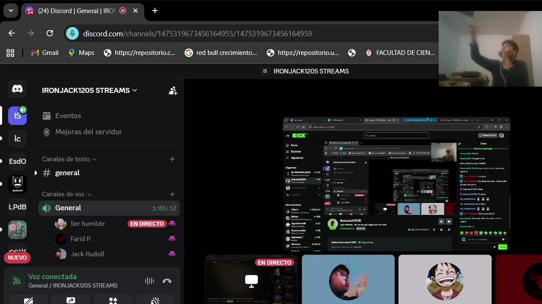
Task: Toggle noise suppression waveform icon
Action: point(149,281)
